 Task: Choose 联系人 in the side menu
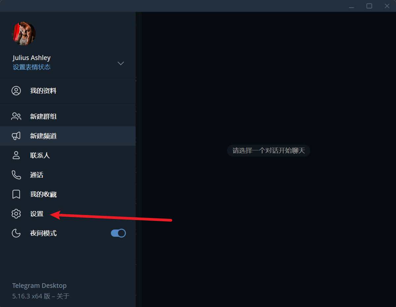click(x=68, y=155)
